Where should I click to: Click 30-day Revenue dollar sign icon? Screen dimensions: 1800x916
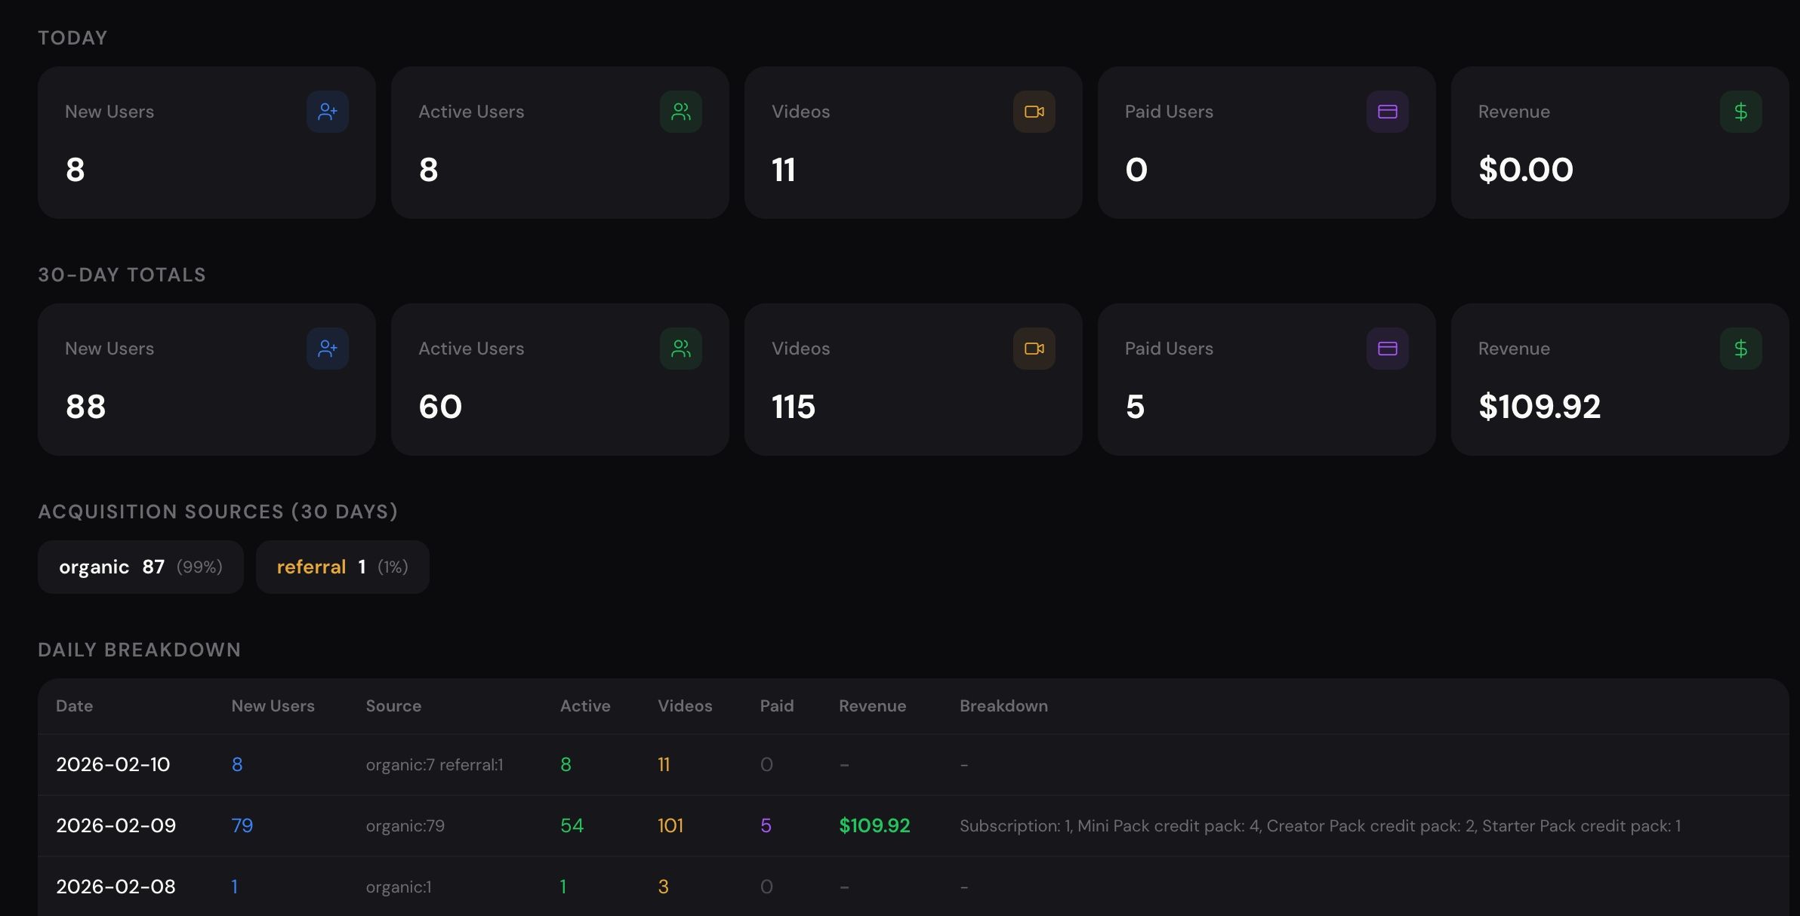pyautogui.click(x=1740, y=349)
